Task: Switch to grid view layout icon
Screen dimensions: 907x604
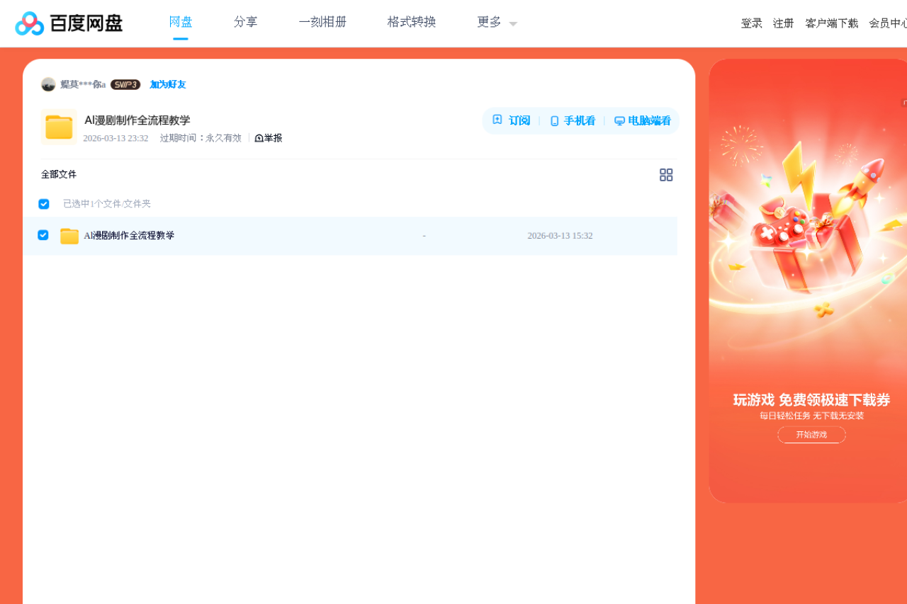Action: tap(666, 174)
